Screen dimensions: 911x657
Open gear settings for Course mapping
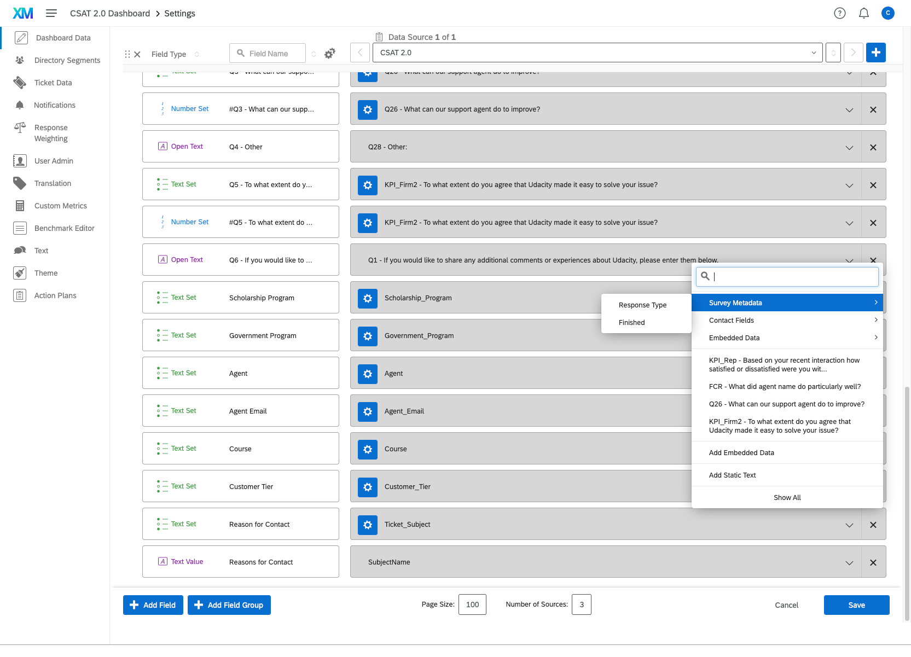point(368,449)
